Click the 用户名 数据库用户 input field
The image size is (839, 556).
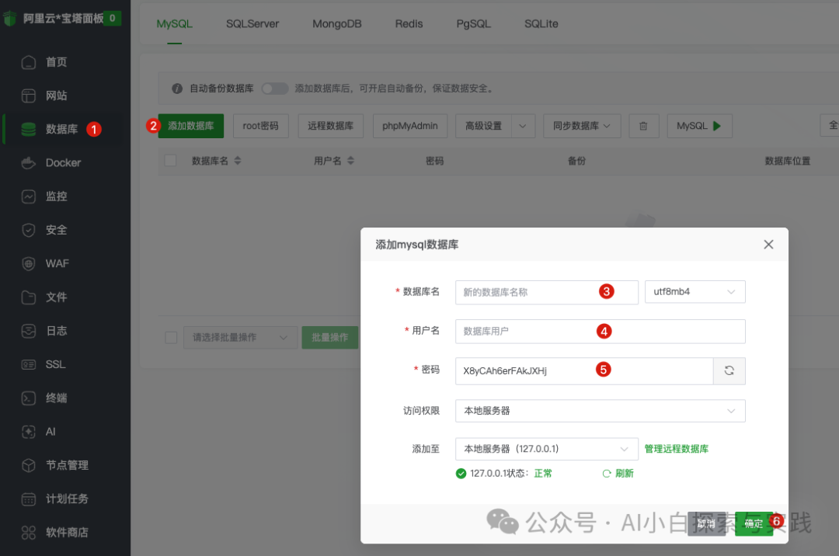[x=600, y=332]
